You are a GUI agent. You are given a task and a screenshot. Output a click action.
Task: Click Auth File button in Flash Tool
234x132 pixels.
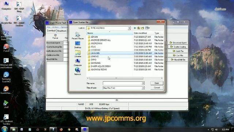coord(178,51)
